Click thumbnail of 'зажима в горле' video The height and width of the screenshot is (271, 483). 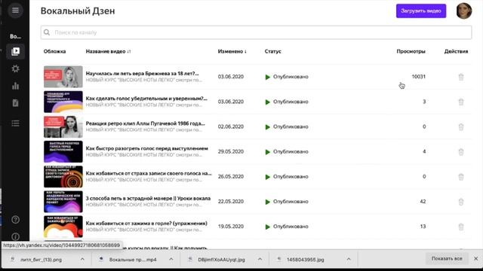(x=63, y=227)
